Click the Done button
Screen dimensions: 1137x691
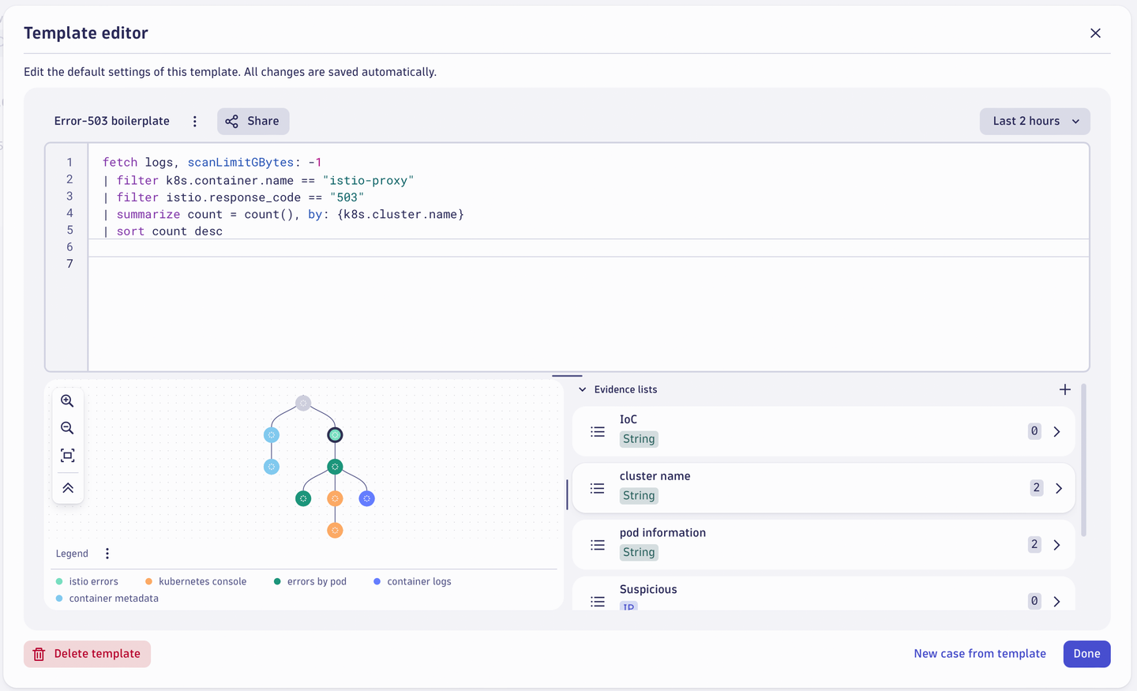coord(1086,653)
